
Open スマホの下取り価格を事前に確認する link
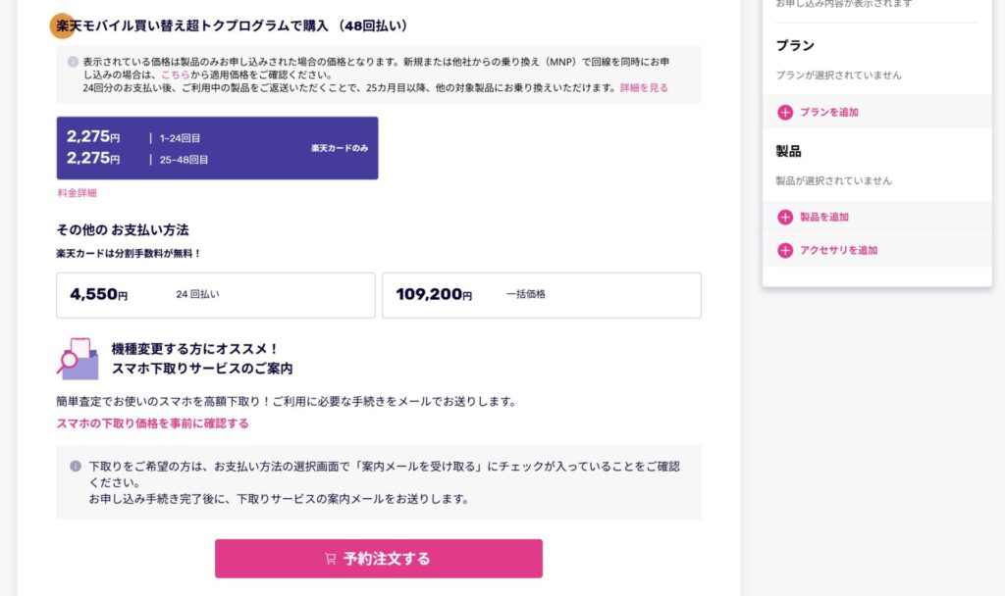pos(152,423)
